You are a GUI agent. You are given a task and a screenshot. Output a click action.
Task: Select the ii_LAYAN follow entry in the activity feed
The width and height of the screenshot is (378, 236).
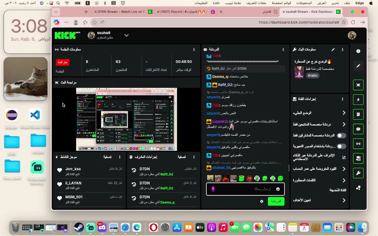[x=90, y=185]
